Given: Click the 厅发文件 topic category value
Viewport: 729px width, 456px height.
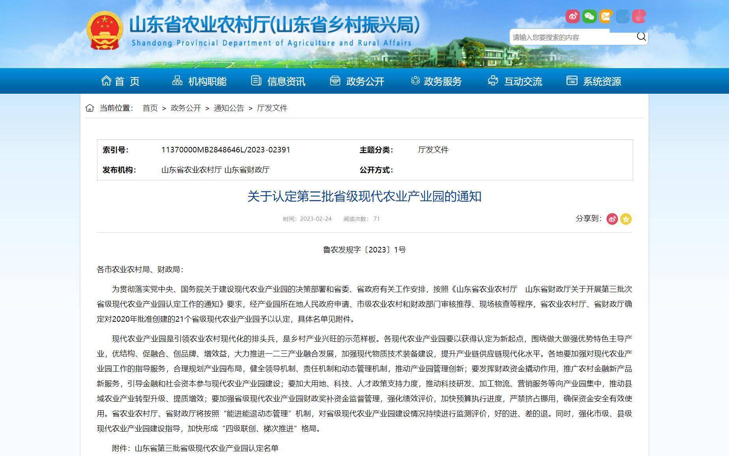Looking at the screenshot, I should click(434, 150).
